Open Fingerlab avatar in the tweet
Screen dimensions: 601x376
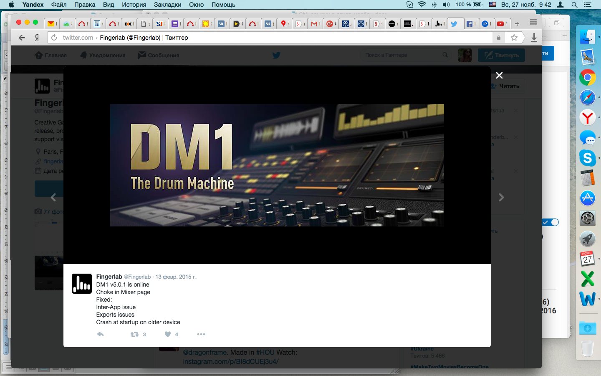[82, 284]
